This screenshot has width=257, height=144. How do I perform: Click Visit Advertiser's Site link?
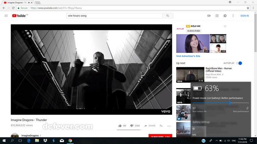[x=188, y=56]
